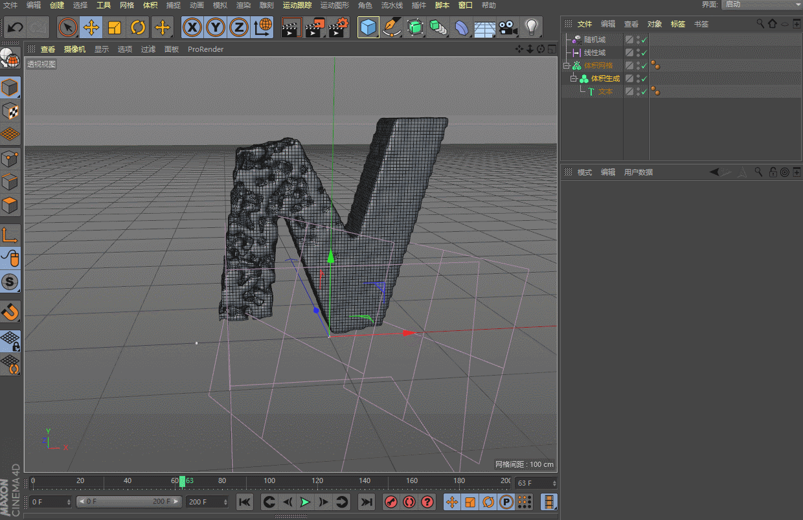Toggle X-axis lock button
803x520 pixels.
192,27
